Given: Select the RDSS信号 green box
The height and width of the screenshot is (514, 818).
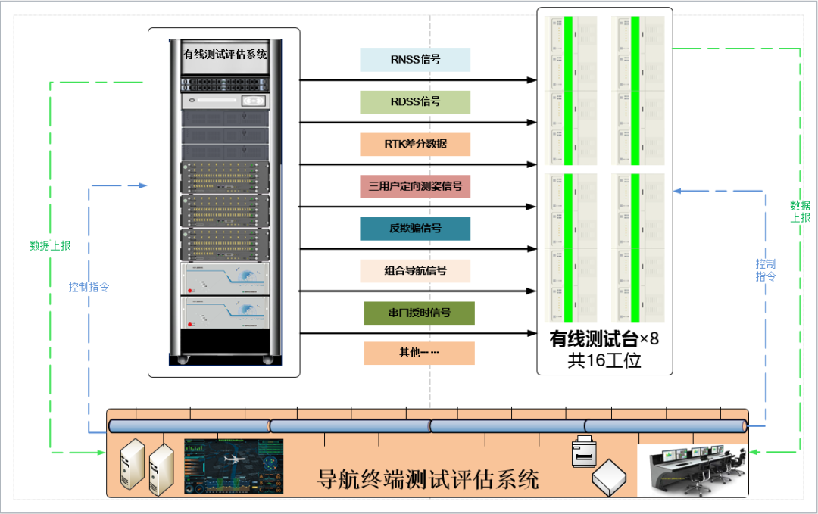Looking at the screenshot, I should (x=415, y=102).
